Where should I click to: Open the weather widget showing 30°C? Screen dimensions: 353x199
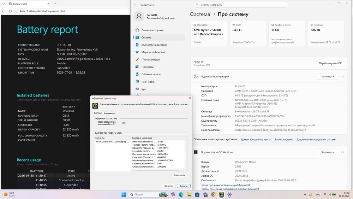click(x=10, y=194)
